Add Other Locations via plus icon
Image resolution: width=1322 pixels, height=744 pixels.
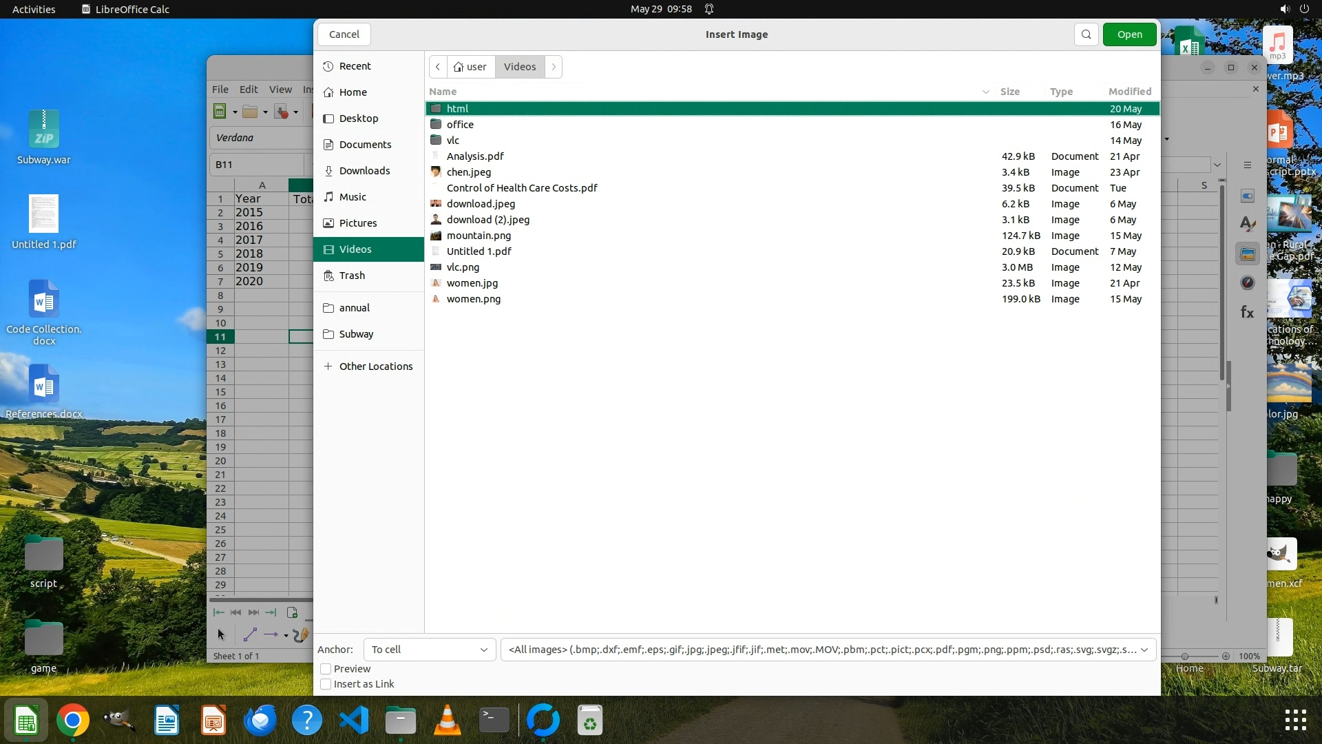(x=328, y=366)
